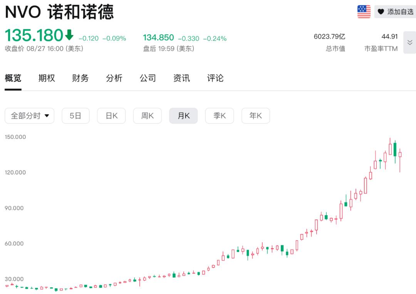Select the 5日 chart period

pyautogui.click(x=75, y=116)
